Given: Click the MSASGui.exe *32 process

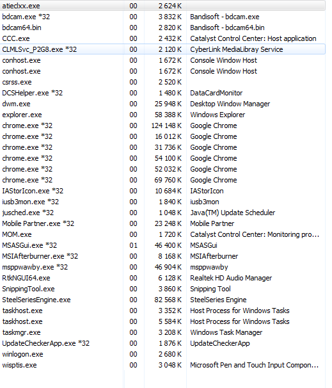Looking at the screenshot, I should (x=162, y=245).
